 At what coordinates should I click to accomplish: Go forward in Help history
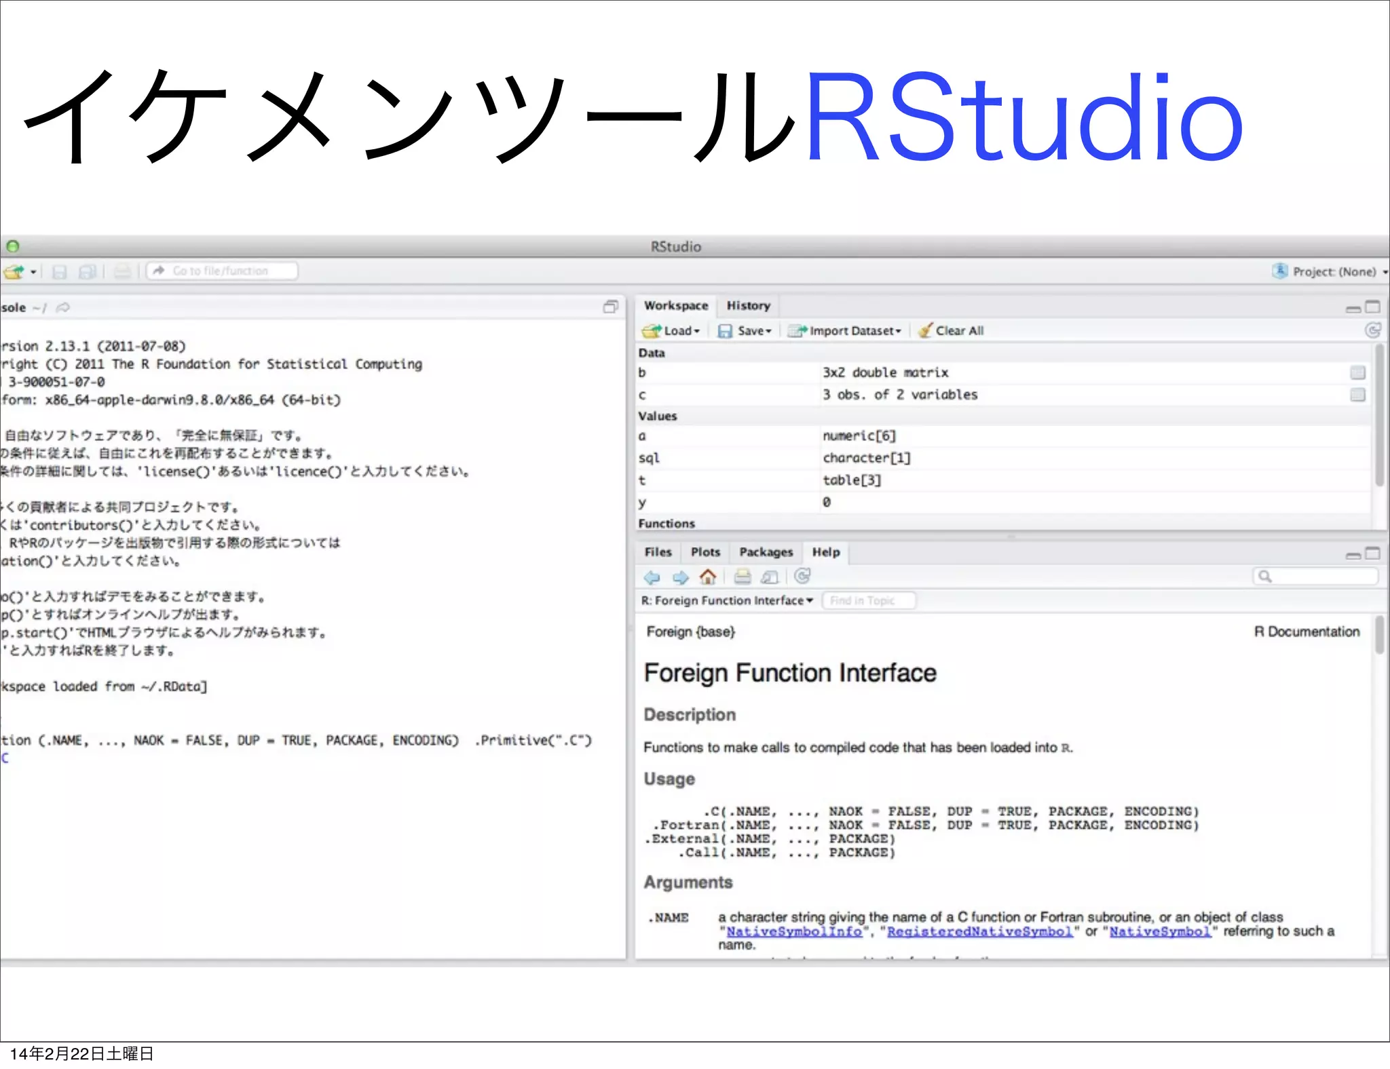click(x=681, y=577)
